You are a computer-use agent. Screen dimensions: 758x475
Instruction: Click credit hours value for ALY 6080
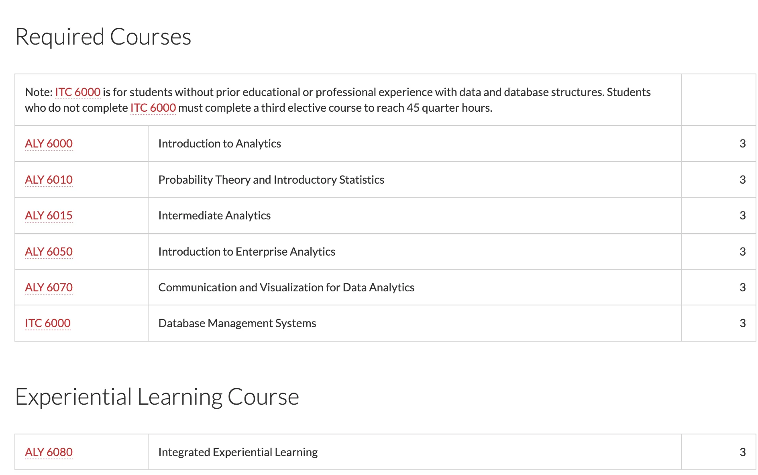point(742,452)
